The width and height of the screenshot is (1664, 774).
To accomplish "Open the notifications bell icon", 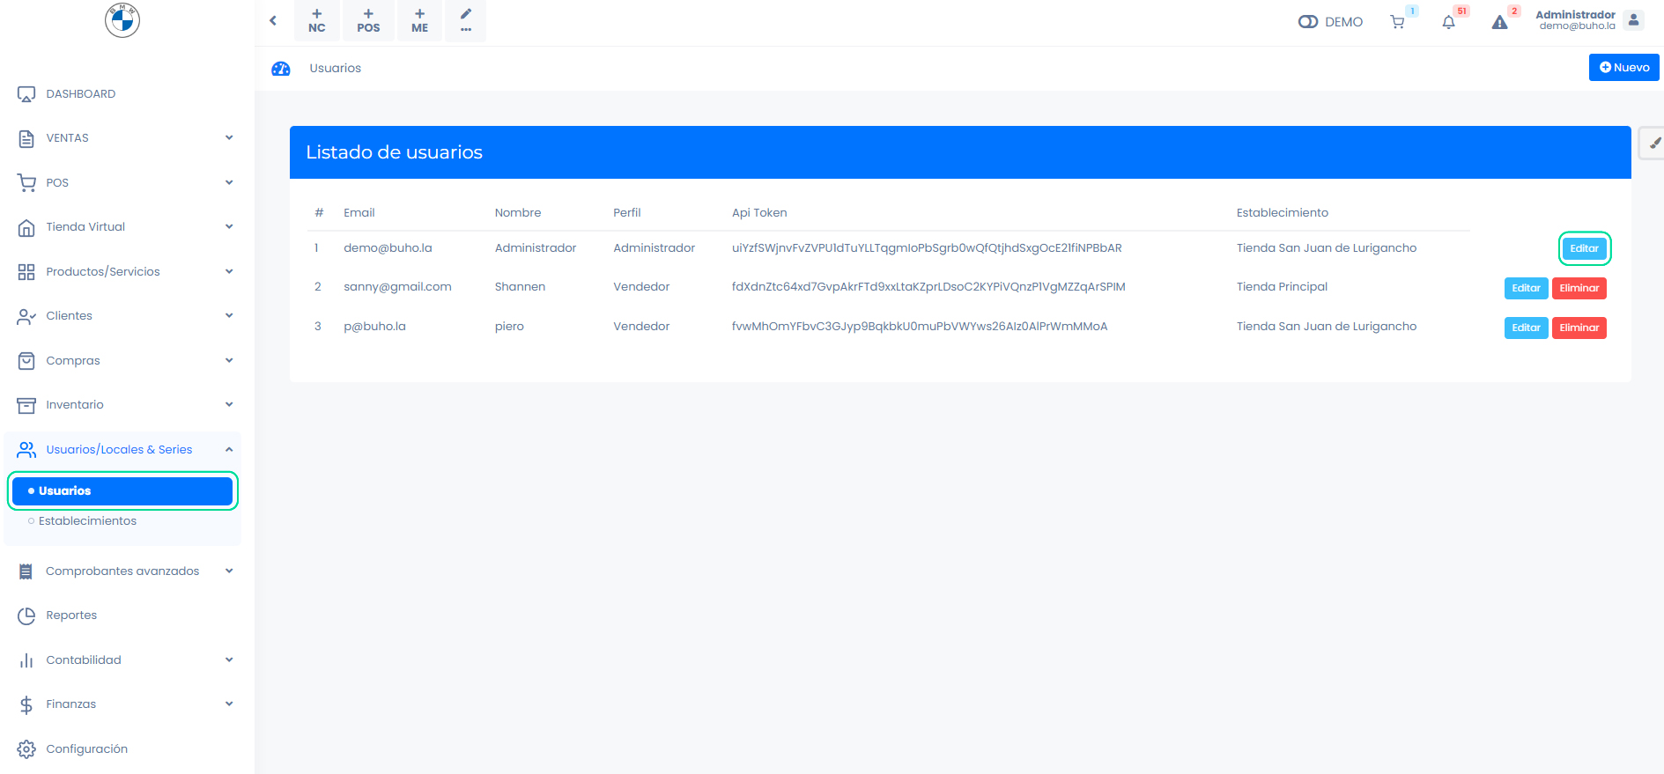I will (x=1448, y=22).
